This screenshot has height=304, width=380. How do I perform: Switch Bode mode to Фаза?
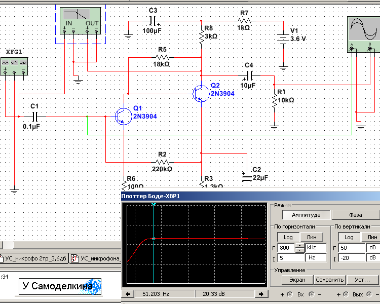356,215
